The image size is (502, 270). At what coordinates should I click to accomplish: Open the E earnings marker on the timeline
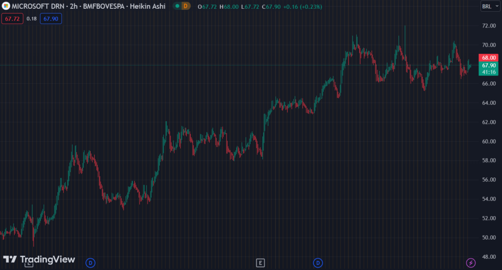click(260, 263)
